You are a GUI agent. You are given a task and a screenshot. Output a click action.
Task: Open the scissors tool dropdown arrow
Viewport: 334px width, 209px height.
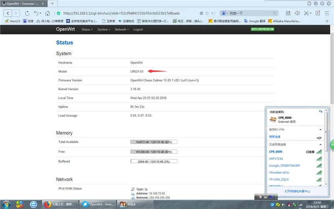coord(311,13)
